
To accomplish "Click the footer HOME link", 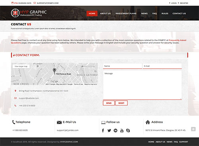I will click(x=151, y=142).
